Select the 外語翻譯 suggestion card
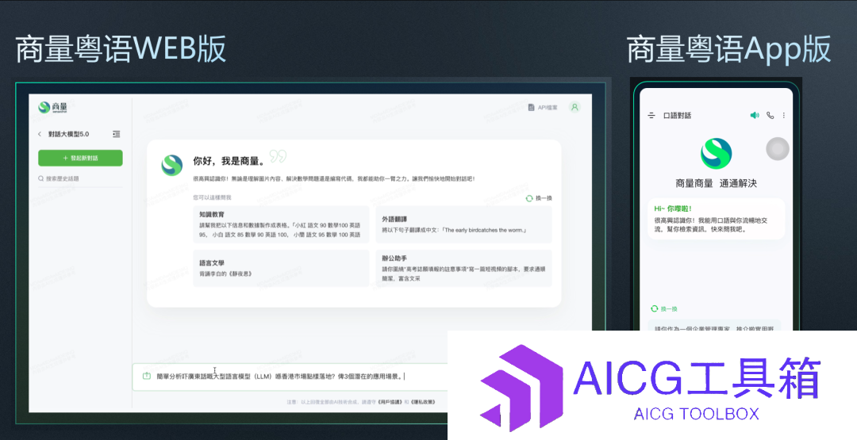 coord(463,224)
